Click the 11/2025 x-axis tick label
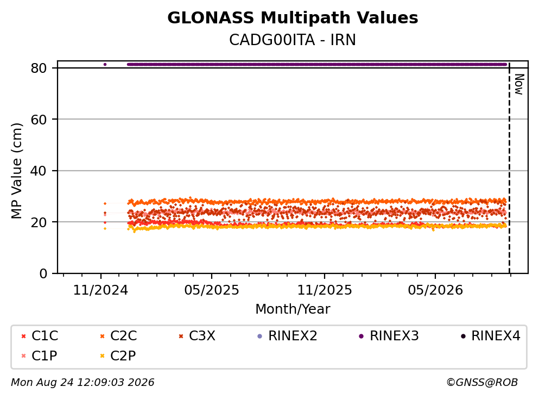 (x=325, y=290)
